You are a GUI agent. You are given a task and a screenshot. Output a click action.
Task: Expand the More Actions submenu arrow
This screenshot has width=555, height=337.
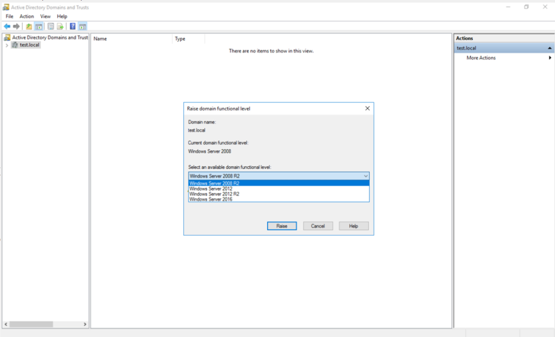550,57
